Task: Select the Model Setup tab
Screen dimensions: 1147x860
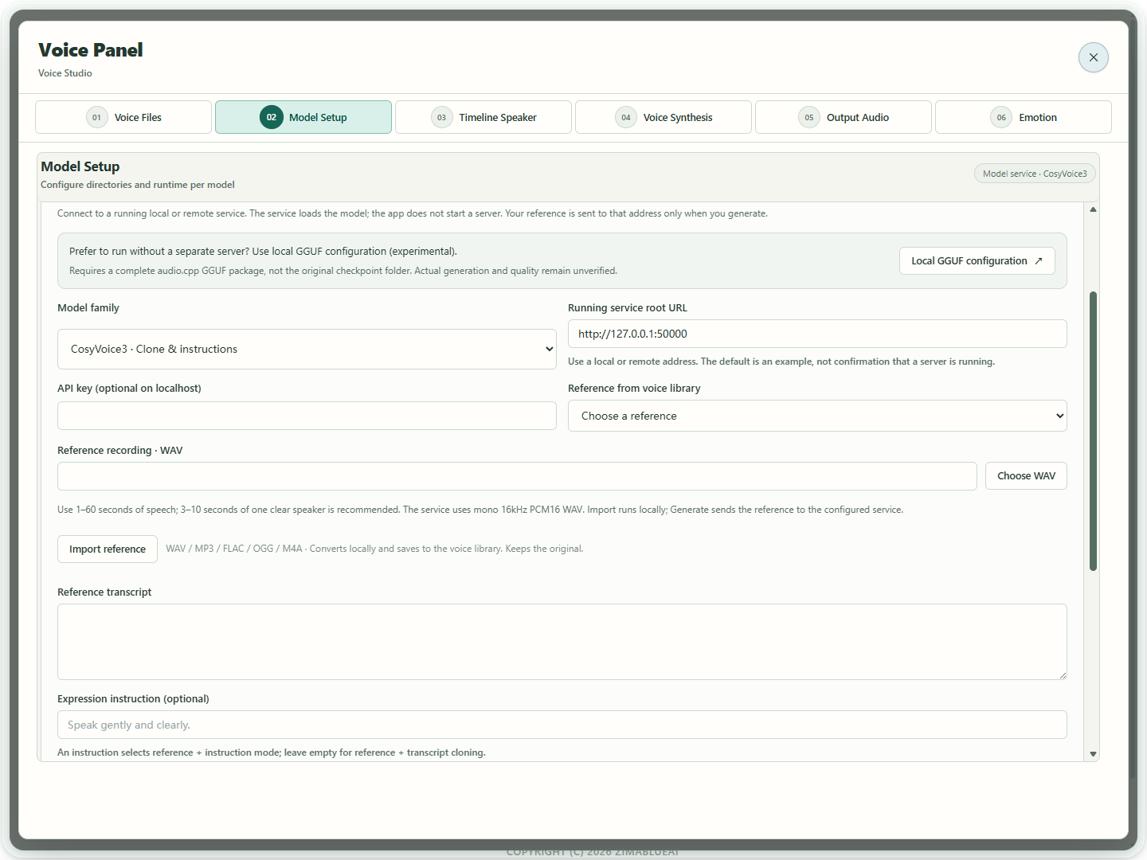Action: 303,117
